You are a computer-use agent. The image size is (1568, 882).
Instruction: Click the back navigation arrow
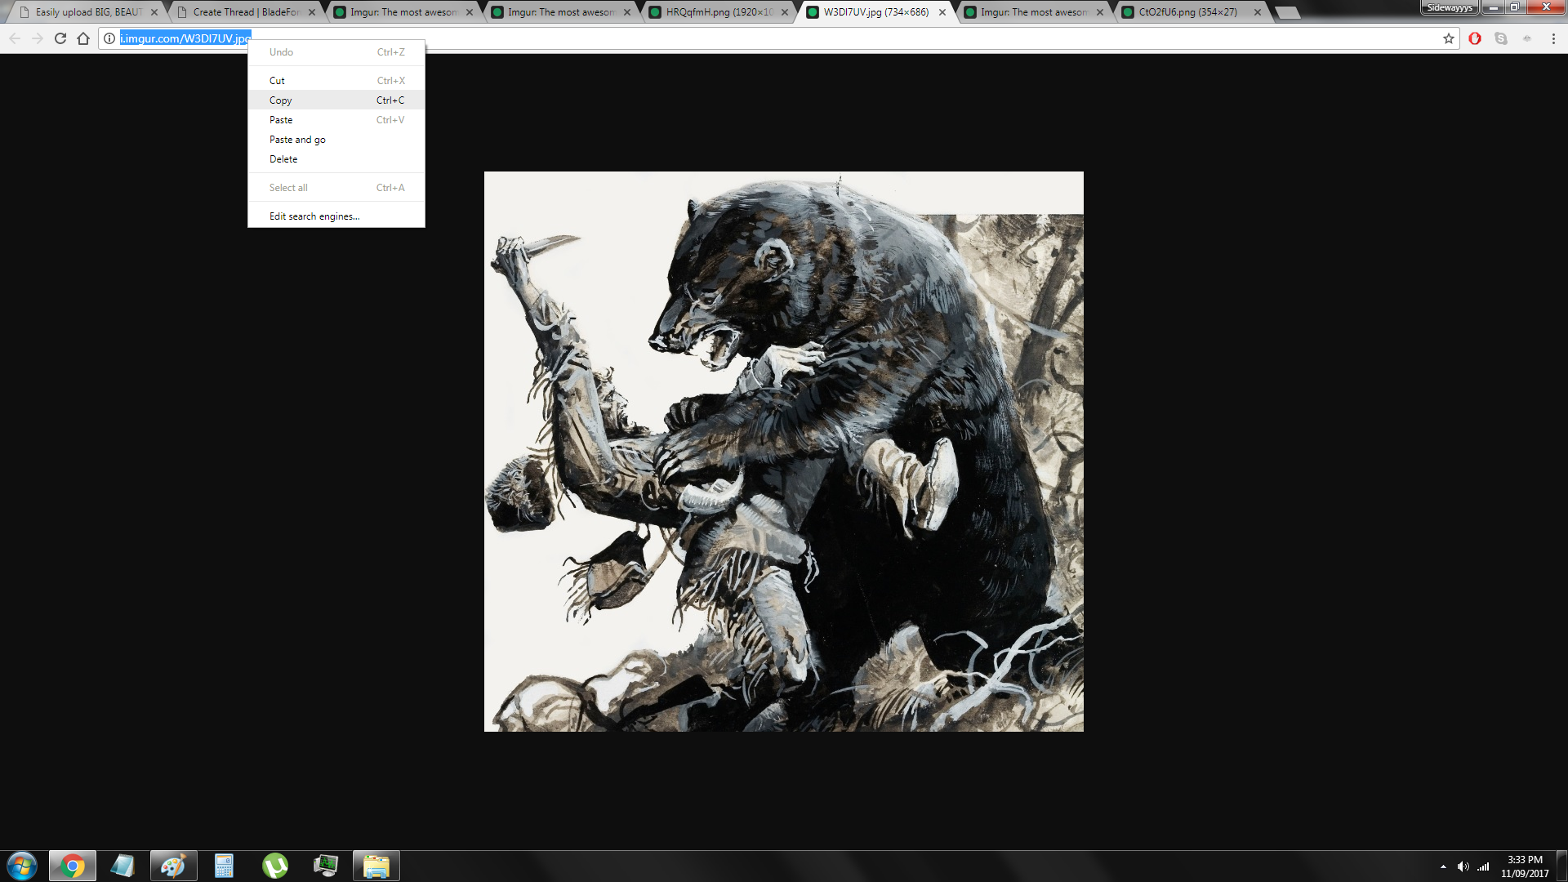15,38
